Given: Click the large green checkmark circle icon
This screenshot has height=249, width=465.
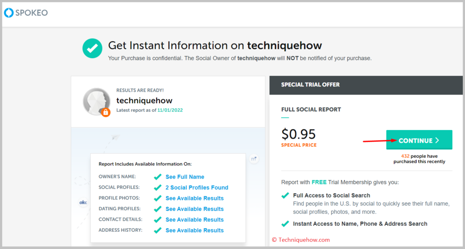Looking at the screenshot, I should (92, 48).
